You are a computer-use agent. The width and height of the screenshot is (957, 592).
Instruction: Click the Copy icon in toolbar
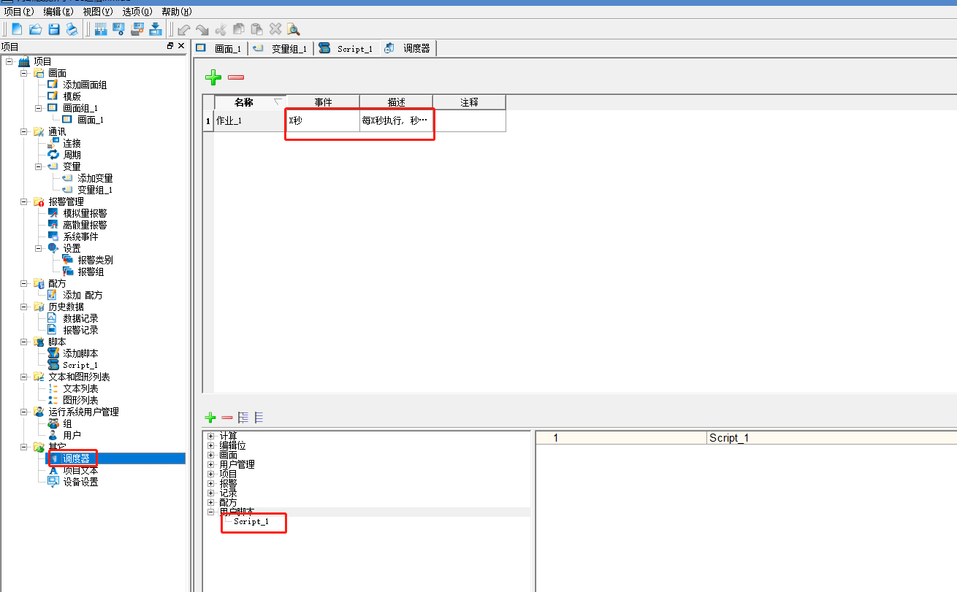[x=239, y=29]
